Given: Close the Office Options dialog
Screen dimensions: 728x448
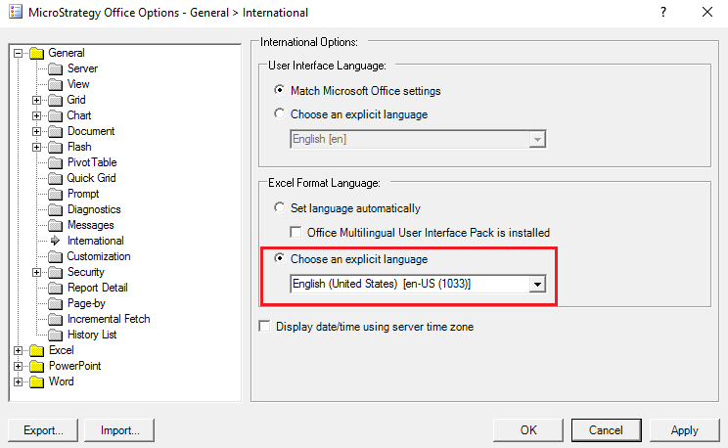Looking at the screenshot, I should 707,12.
